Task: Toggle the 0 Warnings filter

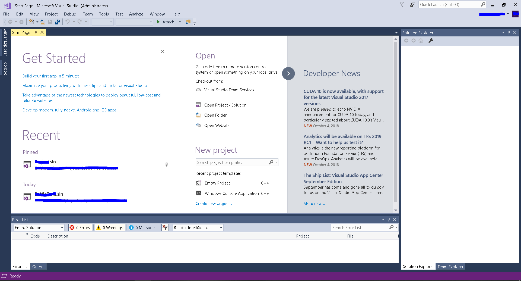Action: pos(110,228)
